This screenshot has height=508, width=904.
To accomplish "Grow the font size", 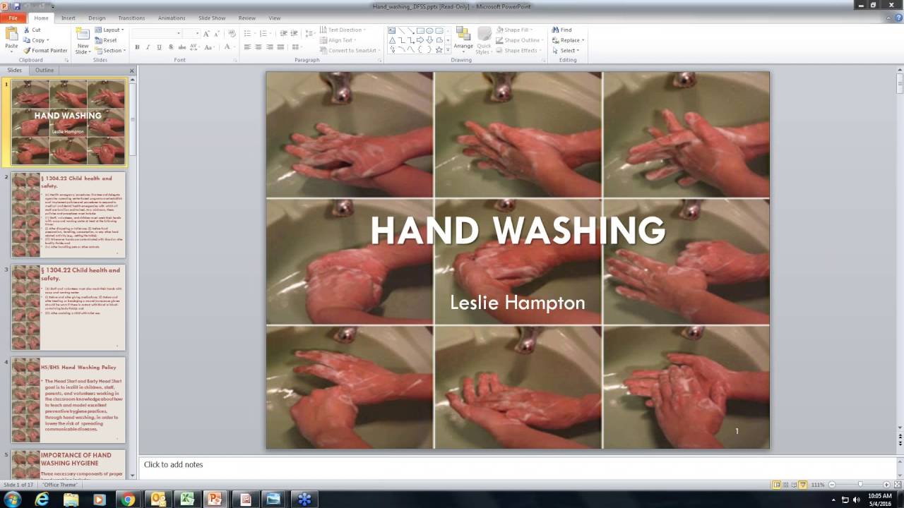I will pyautogui.click(x=207, y=33).
